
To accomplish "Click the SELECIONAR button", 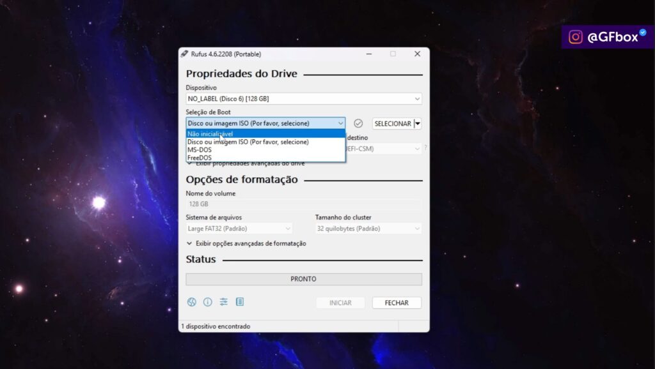I will [x=393, y=123].
